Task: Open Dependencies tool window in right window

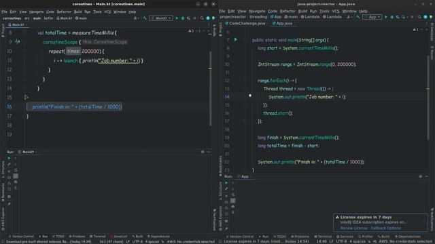Action: pyautogui.click(x=408, y=237)
